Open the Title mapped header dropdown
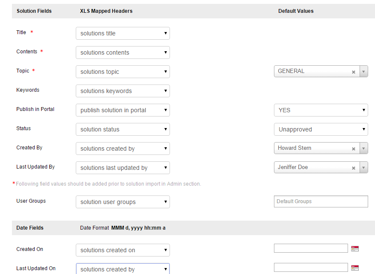This screenshot has height=274, width=375. [x=122, y=33]
